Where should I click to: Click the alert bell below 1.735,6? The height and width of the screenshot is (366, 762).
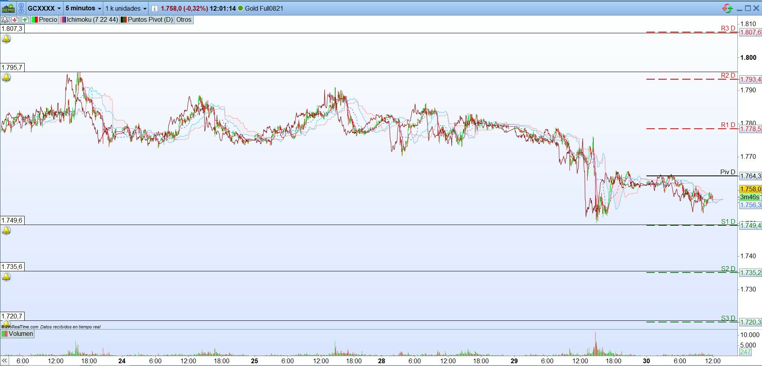pyautogui.click(x=6, y=277)
